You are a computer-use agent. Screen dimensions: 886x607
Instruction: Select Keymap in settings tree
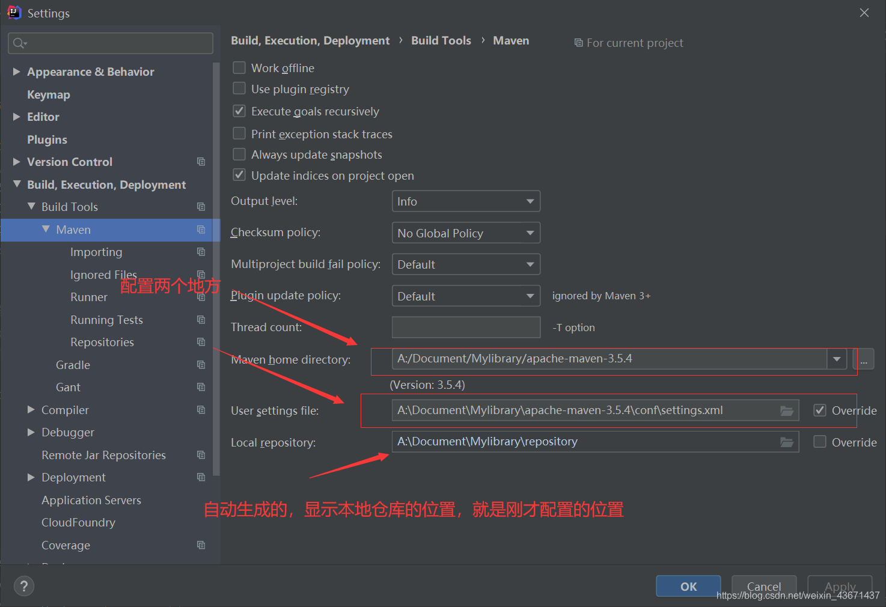[49, 94]
